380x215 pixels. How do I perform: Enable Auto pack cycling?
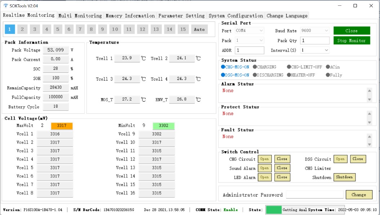pyautogui.click(x=199, y=29)
